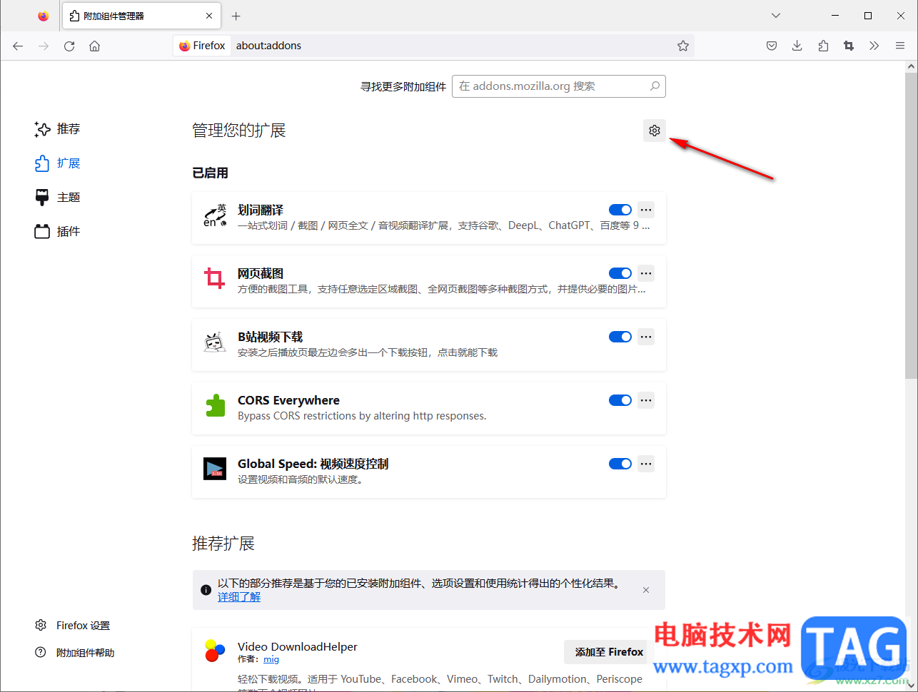
Task: Click the 划词翻译 extension icon
Action: [215, 215]
